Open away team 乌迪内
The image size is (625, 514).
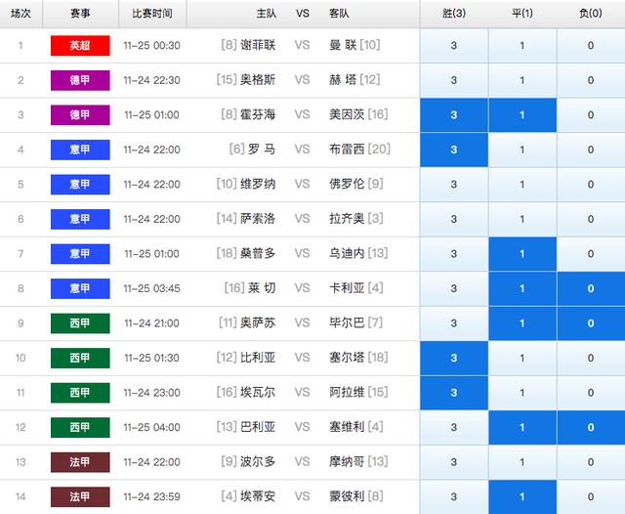pos(347,253)
